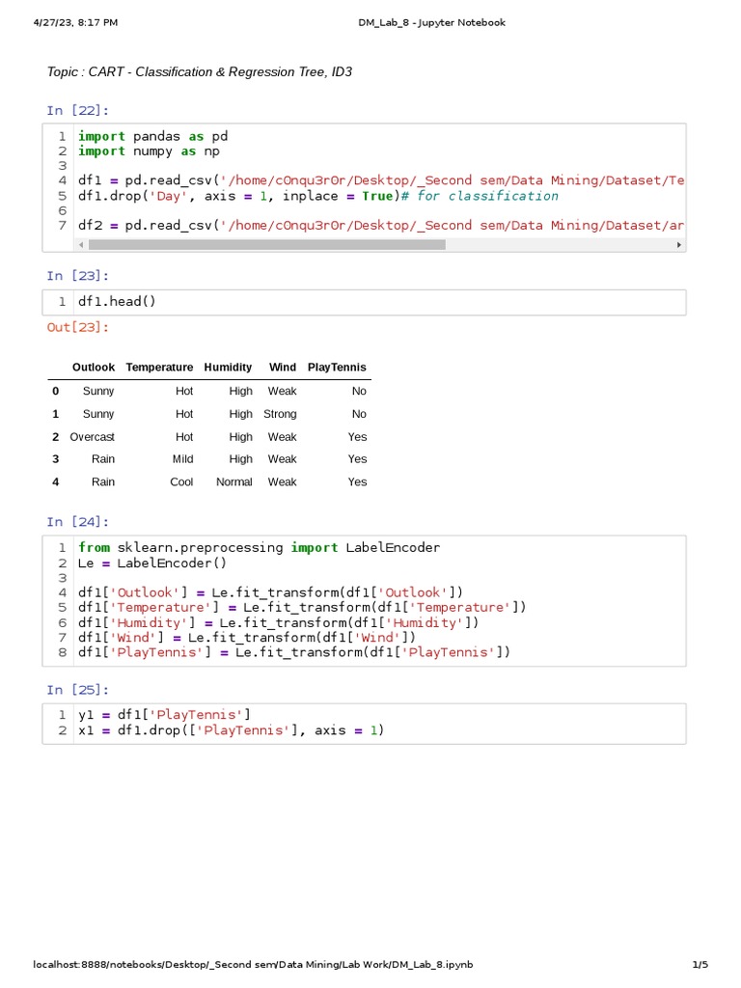741x988 pixels.
Task: Click the y1 assignment line in cell 25
Action: point(164,715)
